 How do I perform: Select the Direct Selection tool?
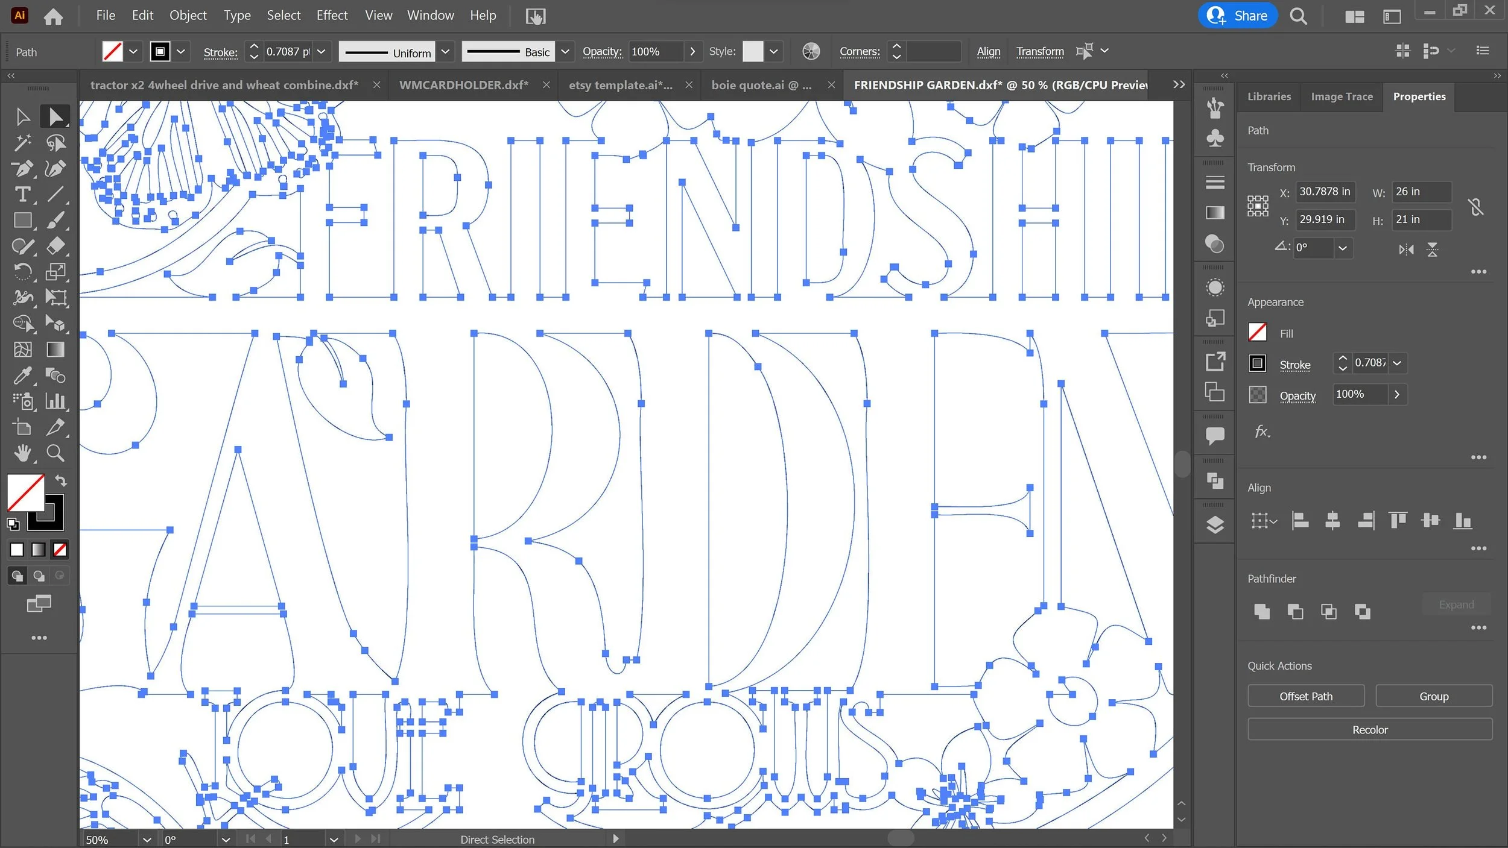55,116
